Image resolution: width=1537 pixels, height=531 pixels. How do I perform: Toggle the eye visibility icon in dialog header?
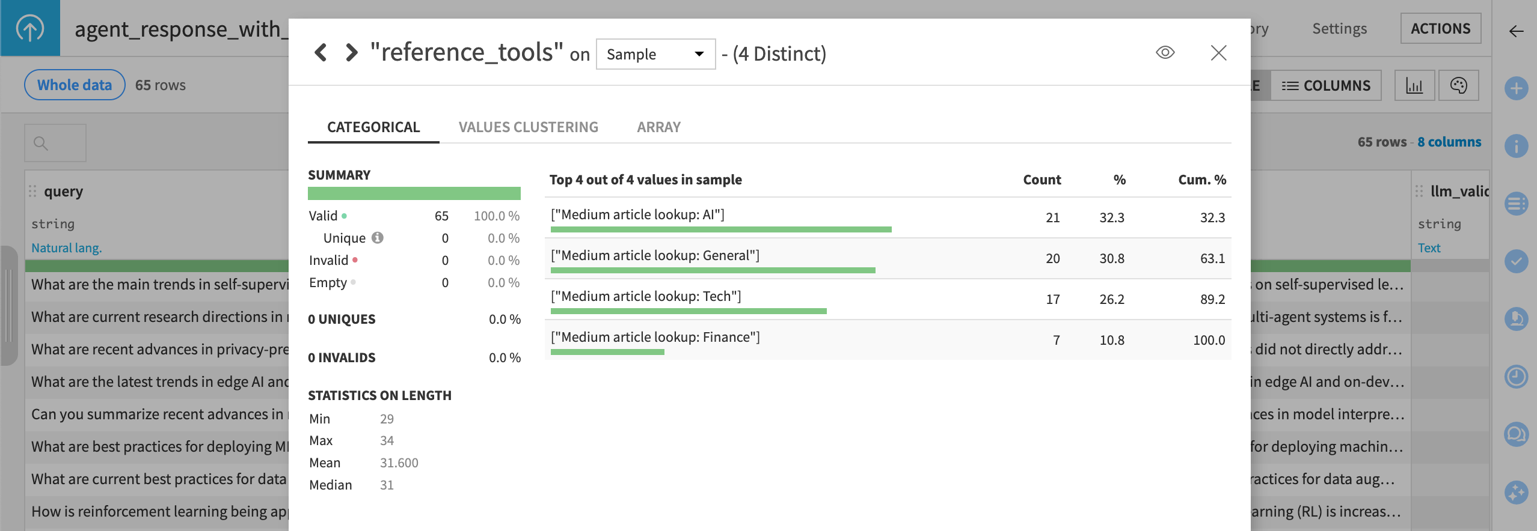pyautogui.click(x=1165, y=52)
